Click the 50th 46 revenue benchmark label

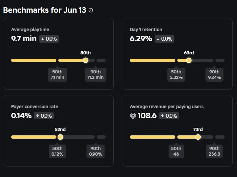(x=176, y=151)
